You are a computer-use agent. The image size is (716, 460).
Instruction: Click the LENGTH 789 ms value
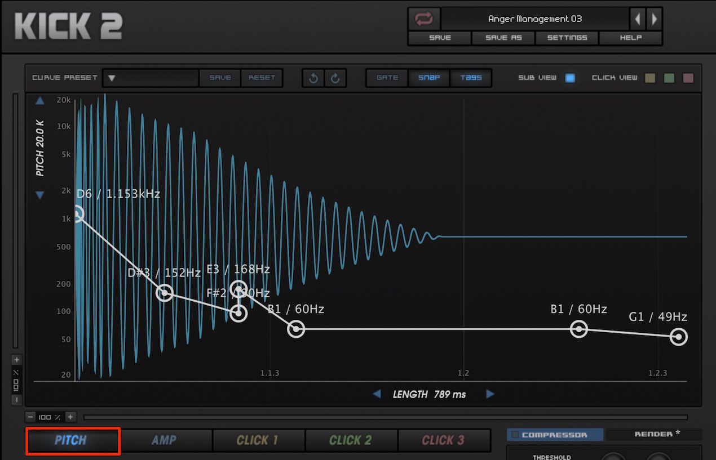pyautogui.click(x=430, y=394)
